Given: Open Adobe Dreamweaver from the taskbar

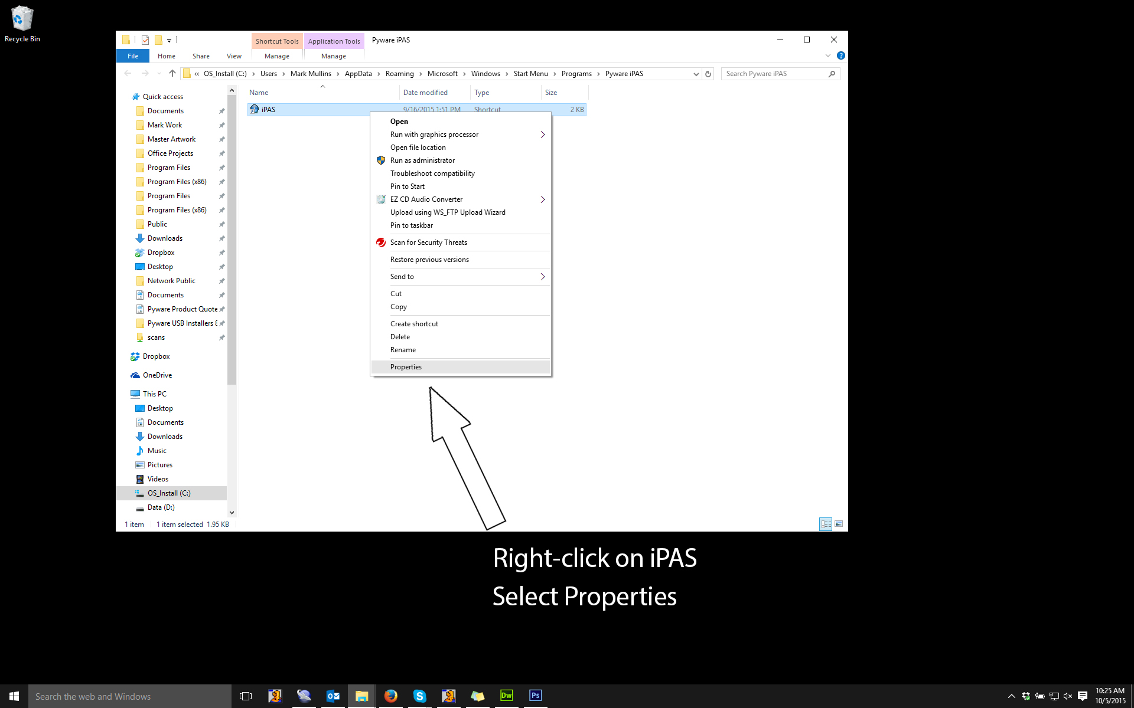Looking at the screenshot, I should click(506, 696).
